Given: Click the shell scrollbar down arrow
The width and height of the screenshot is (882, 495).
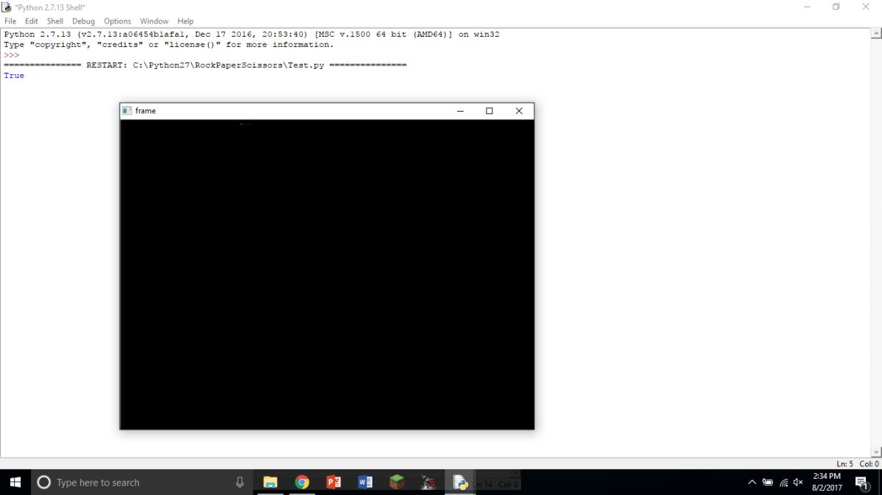Looking at the screenshot, I should point(875,452).
